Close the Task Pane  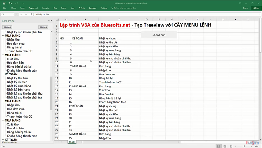(51, 21)
